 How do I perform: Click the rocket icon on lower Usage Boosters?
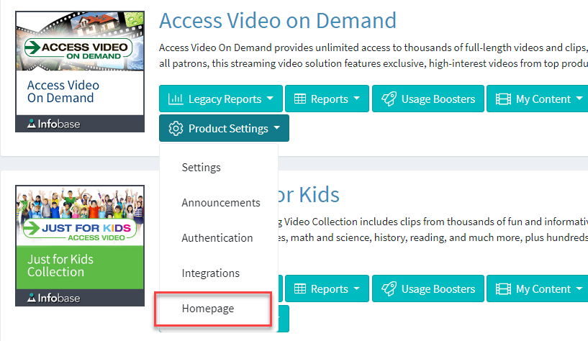(389, 289)
